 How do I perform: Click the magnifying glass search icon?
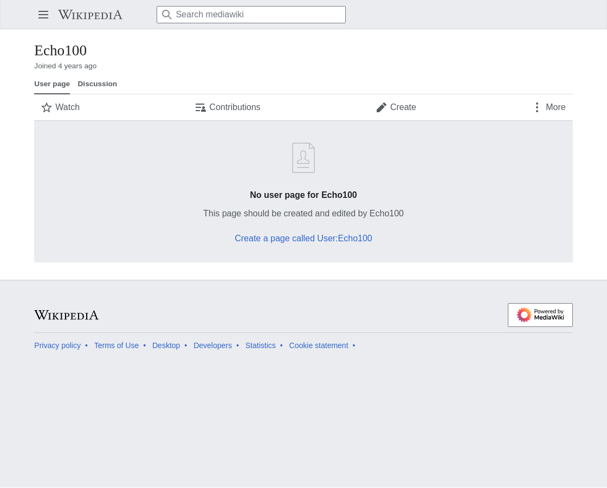tap(167, 15)
